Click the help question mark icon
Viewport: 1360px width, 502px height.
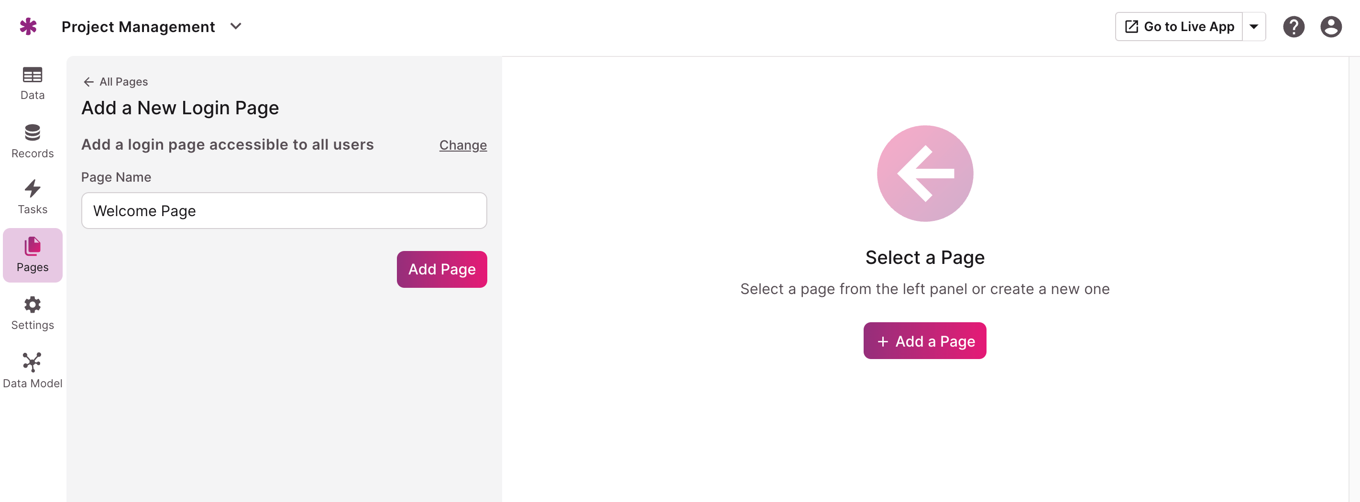1294,26
